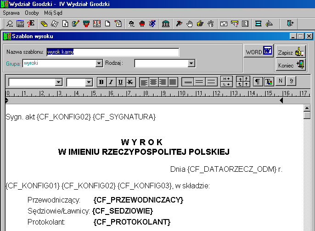
Task: Click the detective face icon
Action: point(131,24)
